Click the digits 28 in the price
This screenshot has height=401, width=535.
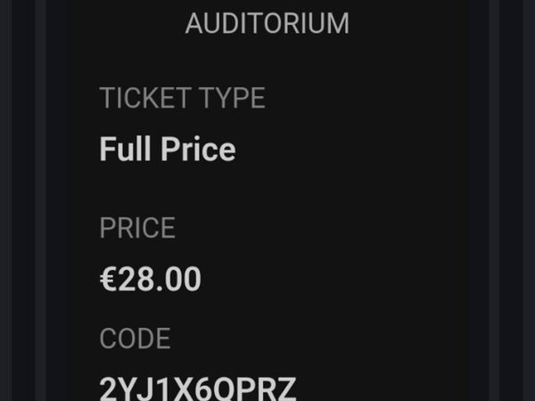[x=138, y=280]
